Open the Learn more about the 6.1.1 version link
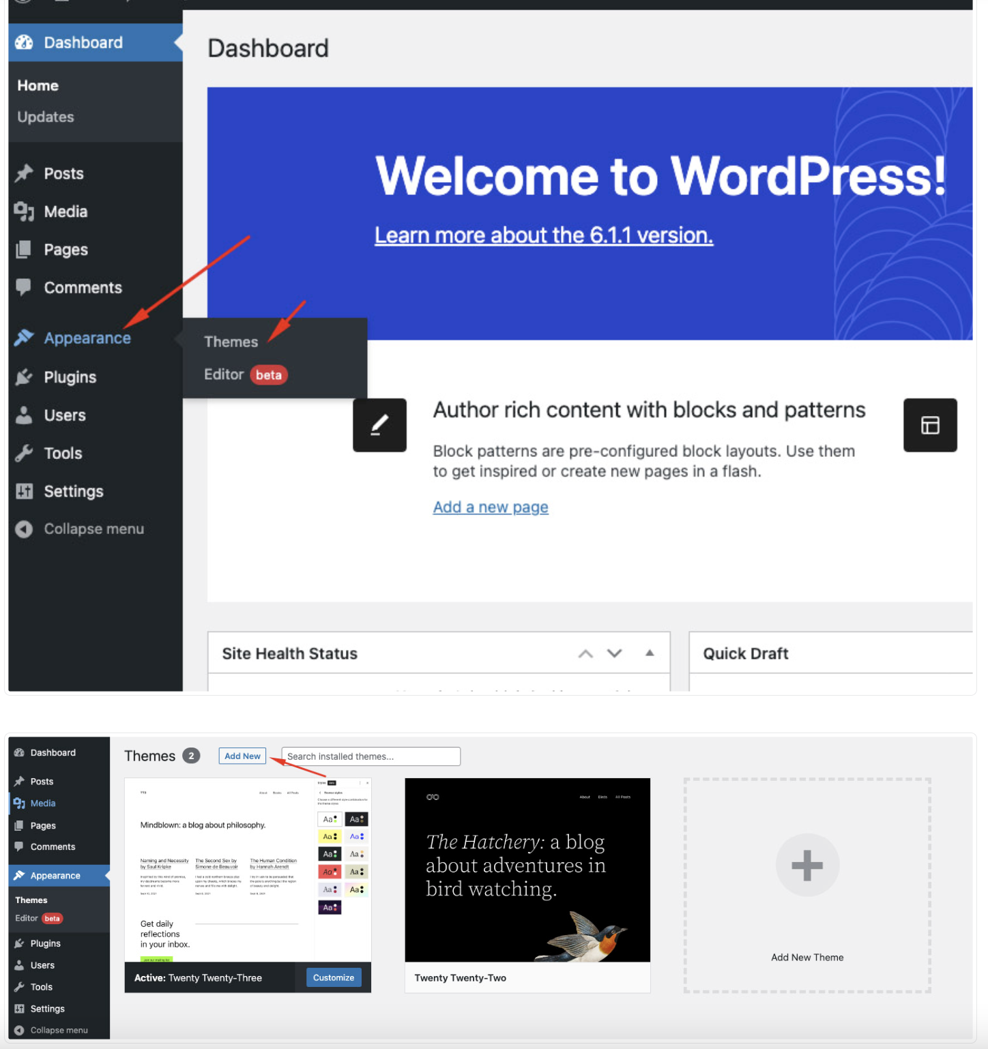The height and width of the screenshot is (1049, 988). 544,235
